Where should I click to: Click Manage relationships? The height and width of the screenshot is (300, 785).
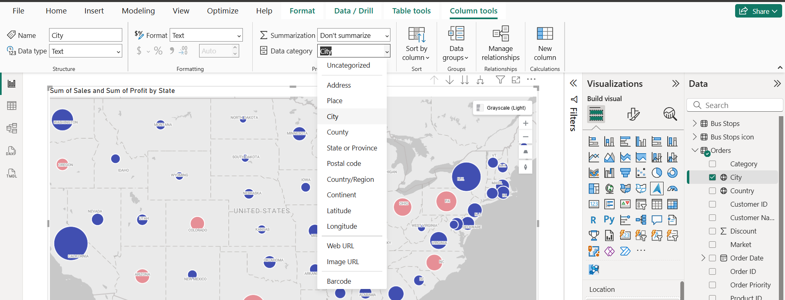pos(500,44)
